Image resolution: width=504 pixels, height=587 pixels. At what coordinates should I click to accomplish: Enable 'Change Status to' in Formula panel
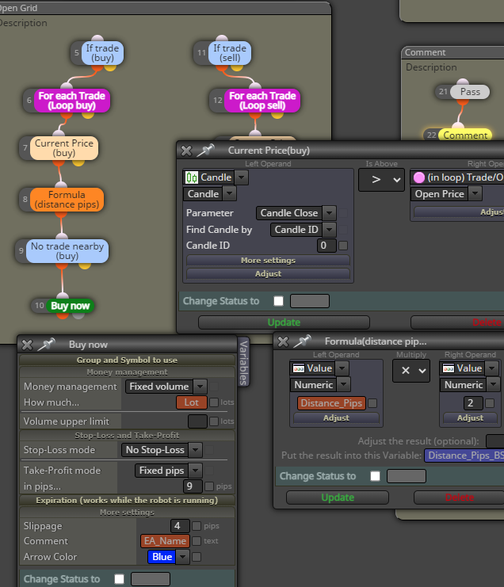tap(375, 476)
